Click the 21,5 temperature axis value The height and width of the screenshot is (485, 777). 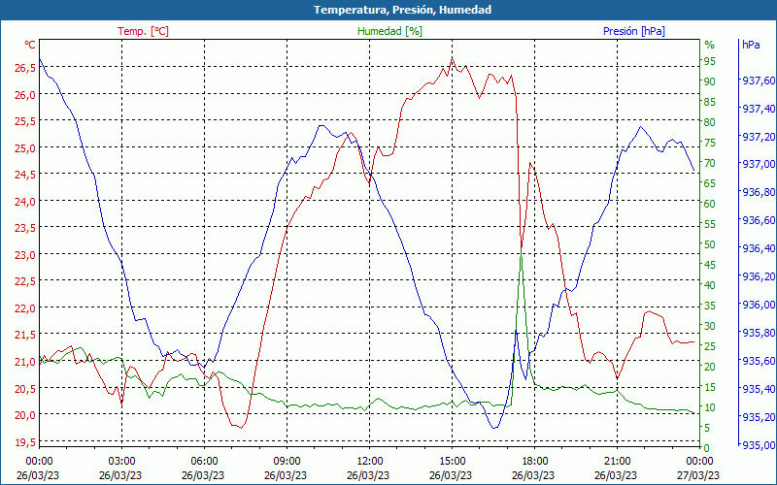coord(25,335)
